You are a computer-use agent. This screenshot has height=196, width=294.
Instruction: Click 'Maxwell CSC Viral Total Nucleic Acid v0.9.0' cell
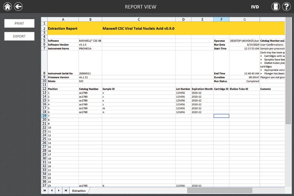139,29
